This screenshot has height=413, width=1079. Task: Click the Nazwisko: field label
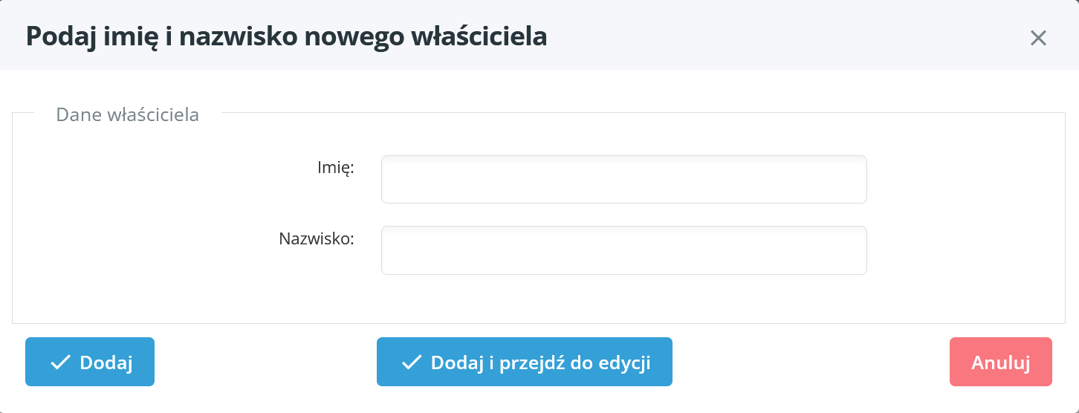pyautogui.click(x=317, y=238)
